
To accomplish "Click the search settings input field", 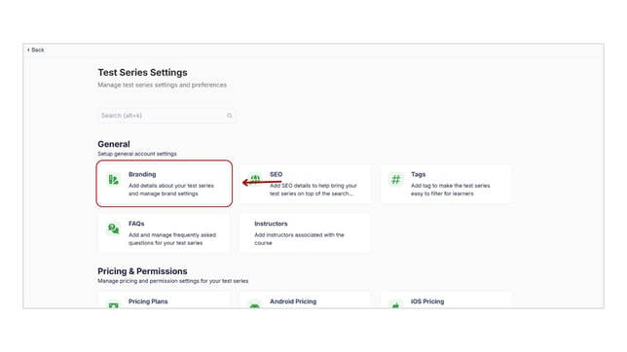I will [166, 116].
